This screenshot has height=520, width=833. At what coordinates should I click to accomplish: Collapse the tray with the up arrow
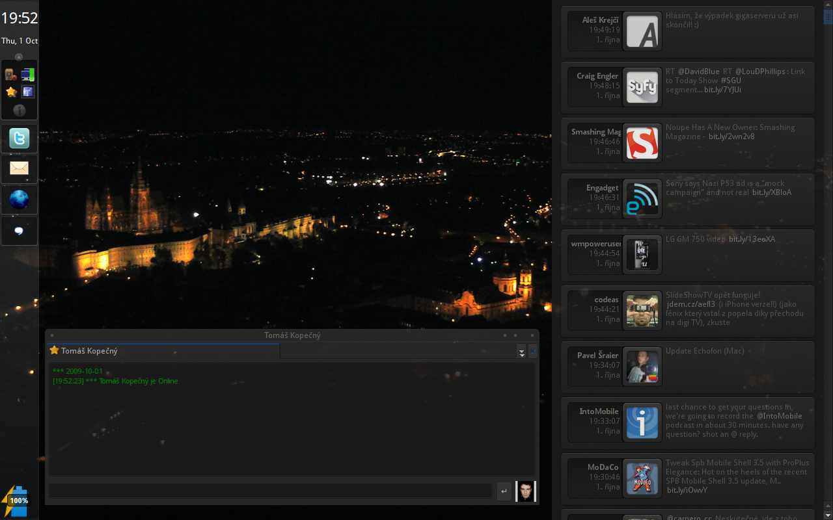tap(19, 57)
